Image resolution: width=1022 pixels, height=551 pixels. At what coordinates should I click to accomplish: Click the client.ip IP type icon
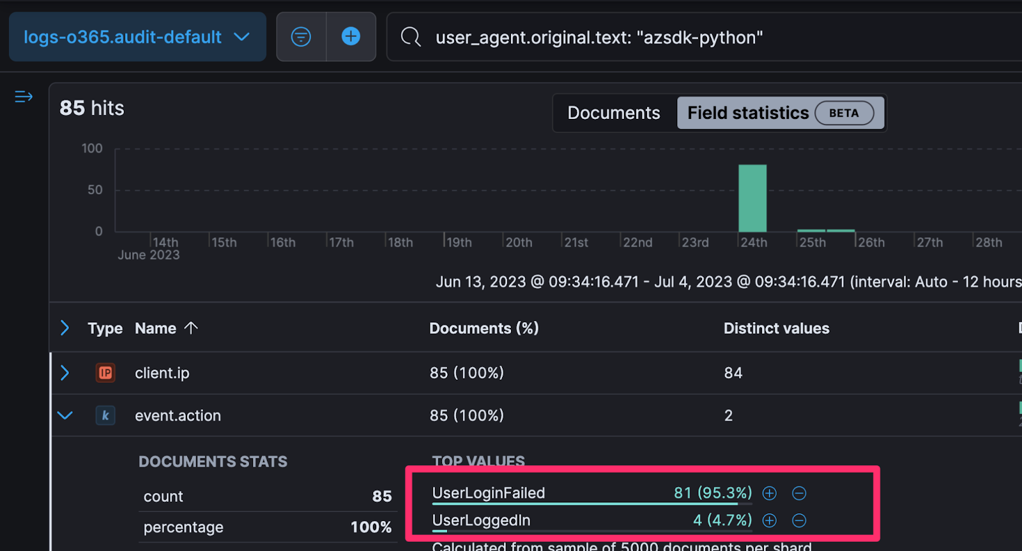(x=105, y=373)
